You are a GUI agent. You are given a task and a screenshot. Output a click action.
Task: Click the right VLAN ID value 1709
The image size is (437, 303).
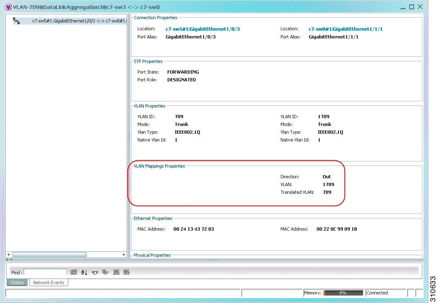(324, 117)
